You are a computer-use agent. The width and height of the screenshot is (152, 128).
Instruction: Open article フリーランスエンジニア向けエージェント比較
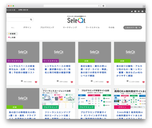[x=58, y=115]
